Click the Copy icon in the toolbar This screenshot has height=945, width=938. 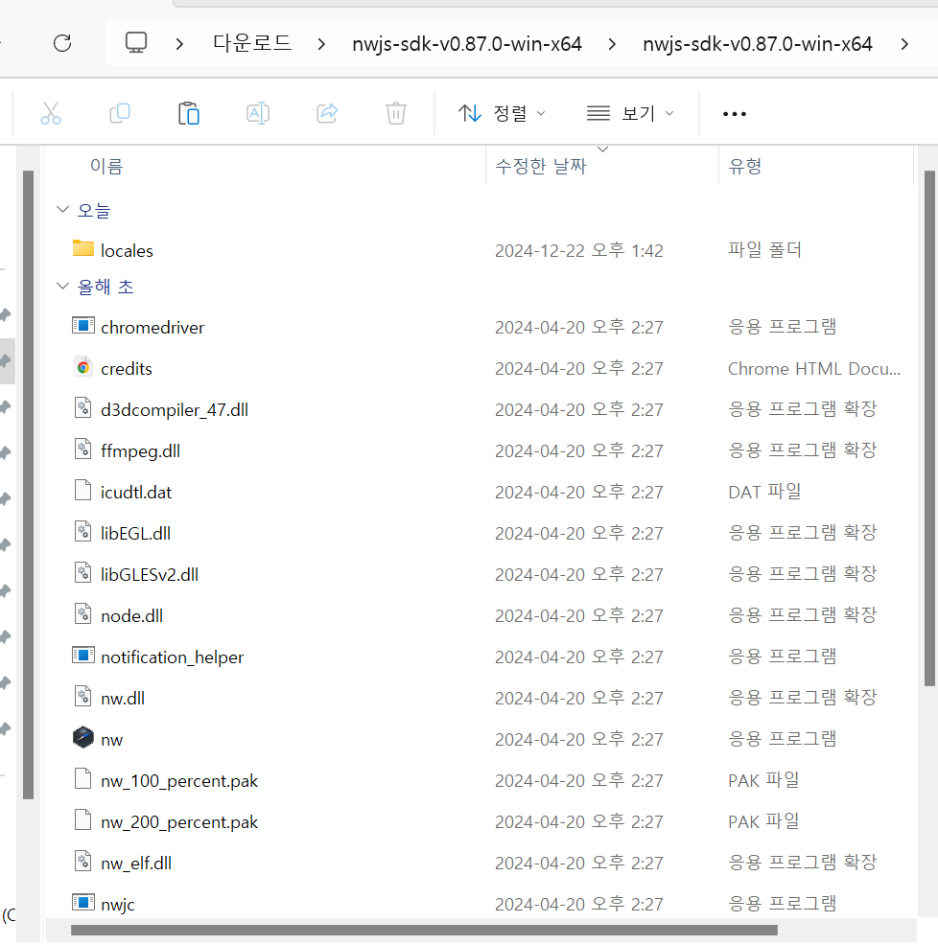(120, 113)
